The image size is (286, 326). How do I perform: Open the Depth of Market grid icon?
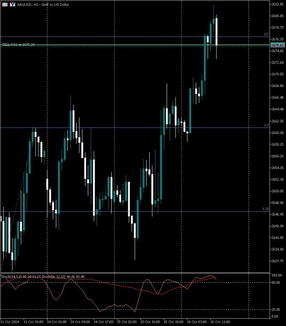click(x=5, y=4)
